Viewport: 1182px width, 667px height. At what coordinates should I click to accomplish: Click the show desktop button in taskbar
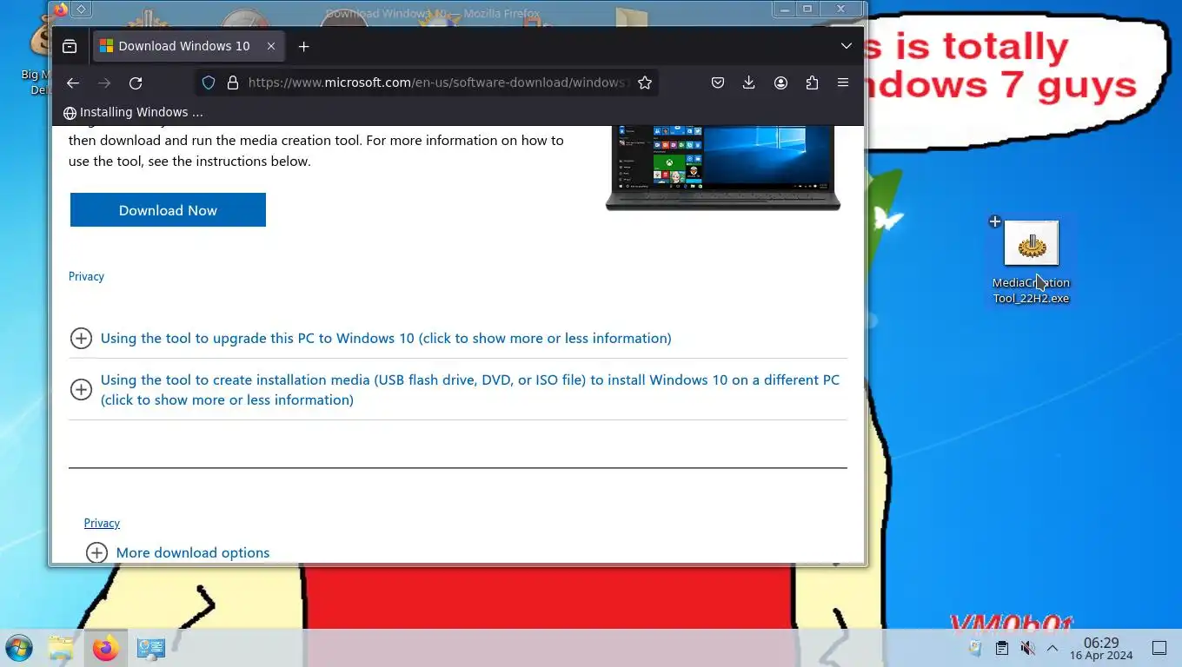click(1159, 648)
